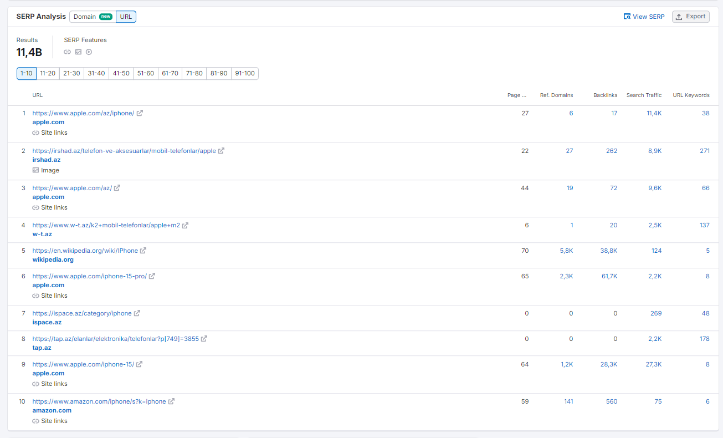Open the tap.az elanlar telefonlar link
Screen dimensions: 723x438
click(x=115, y=339)
